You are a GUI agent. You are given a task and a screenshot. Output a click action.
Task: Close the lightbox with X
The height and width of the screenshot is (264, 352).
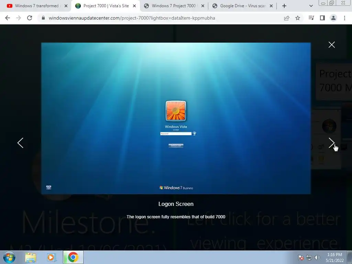[x=332, y=45]
